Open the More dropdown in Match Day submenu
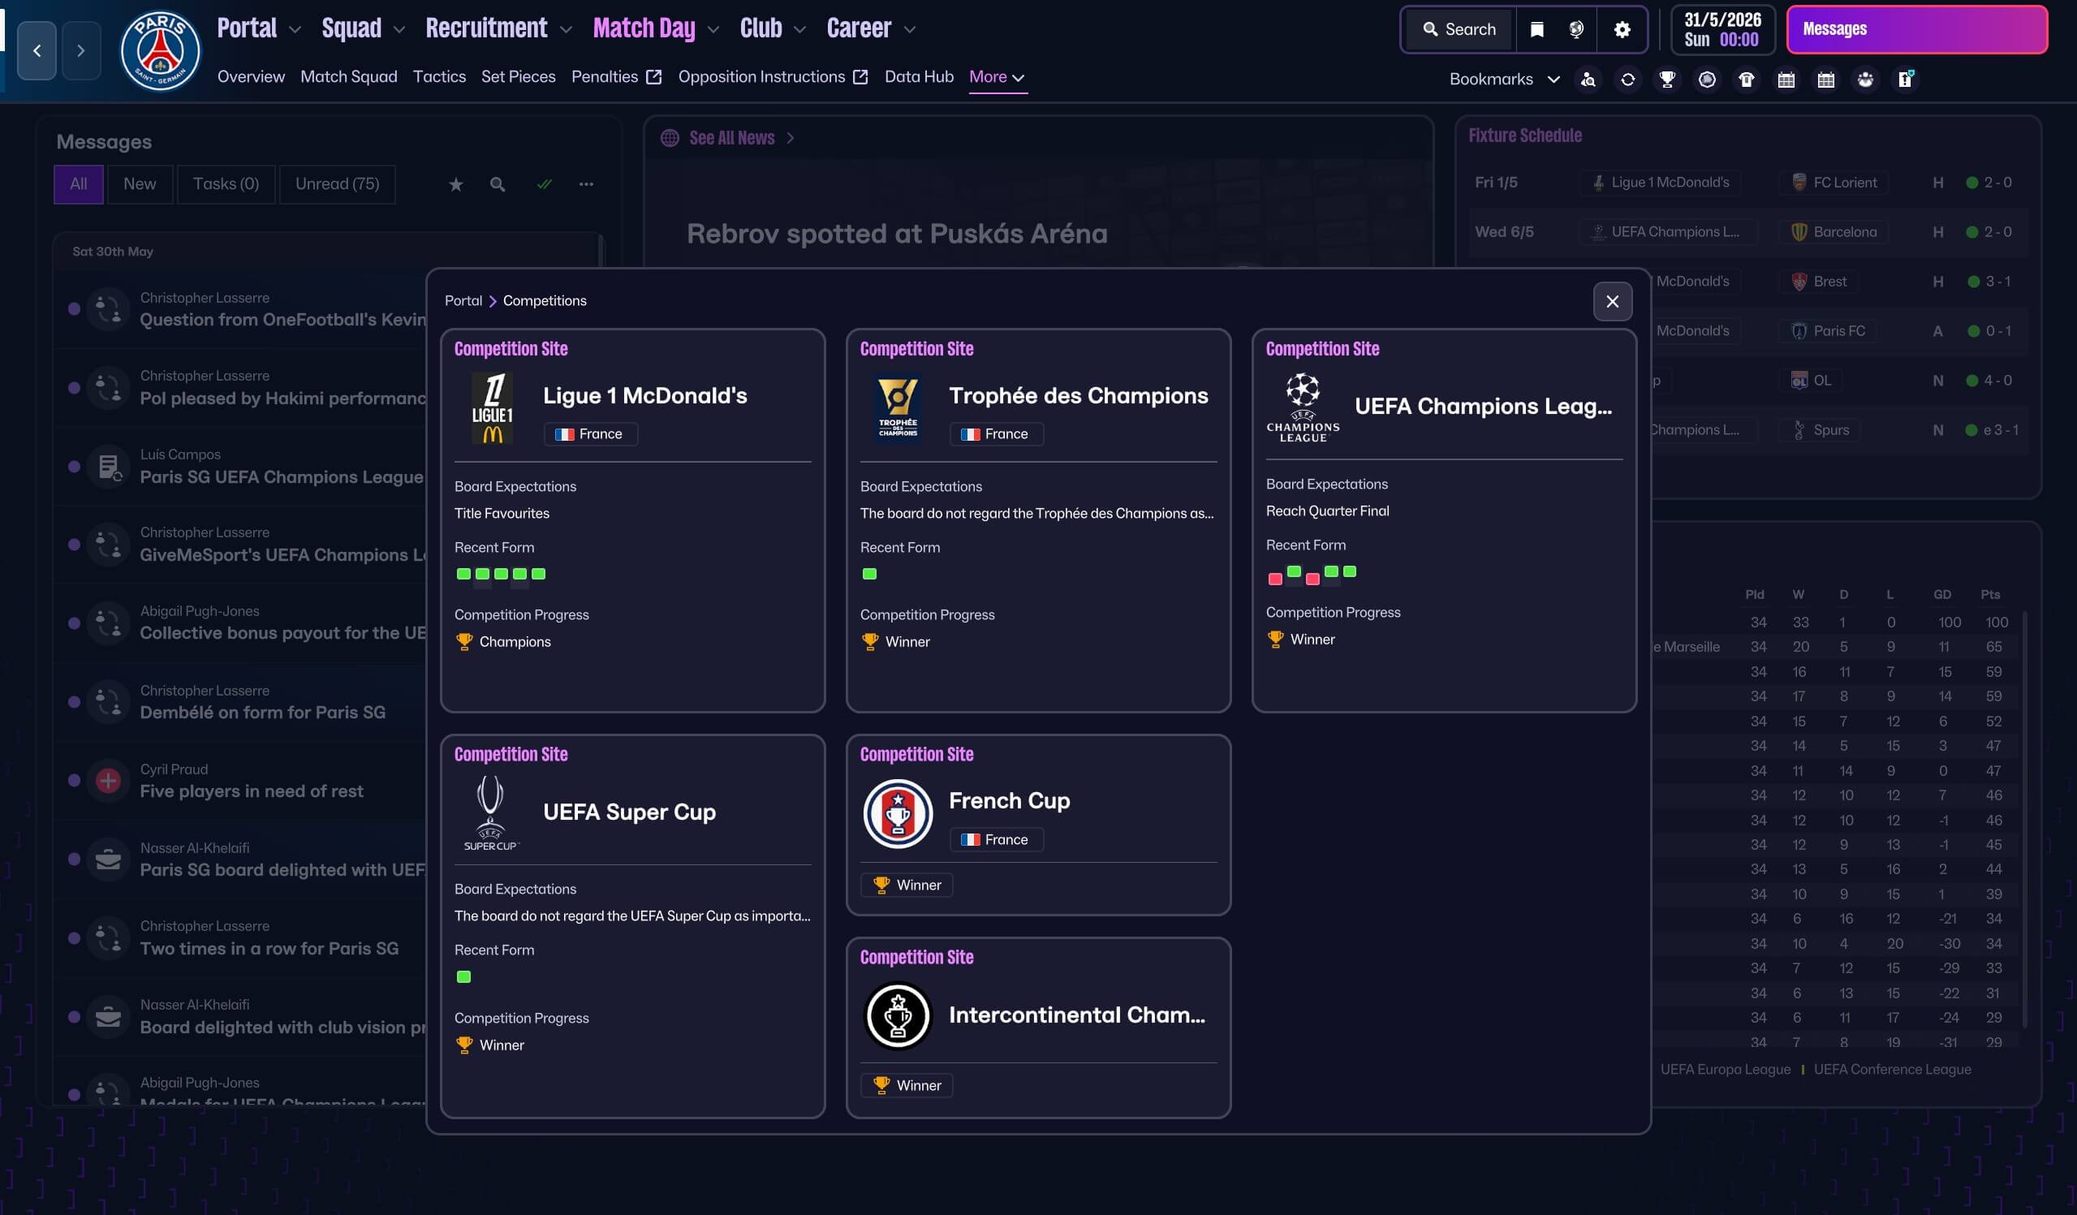The width and height of the screenshot is (2077, 1215). pyautogui.click(x=997, y=76)
